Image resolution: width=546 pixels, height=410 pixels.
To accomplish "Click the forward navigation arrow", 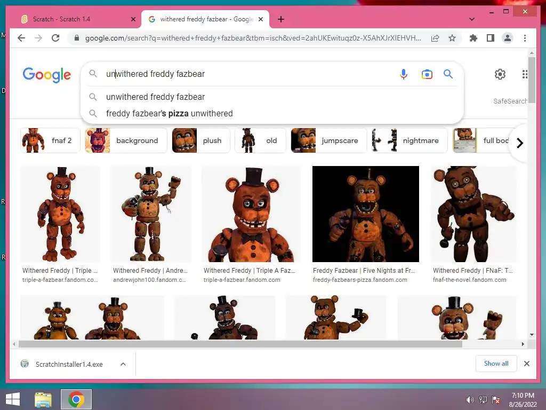I will (38, 38).
